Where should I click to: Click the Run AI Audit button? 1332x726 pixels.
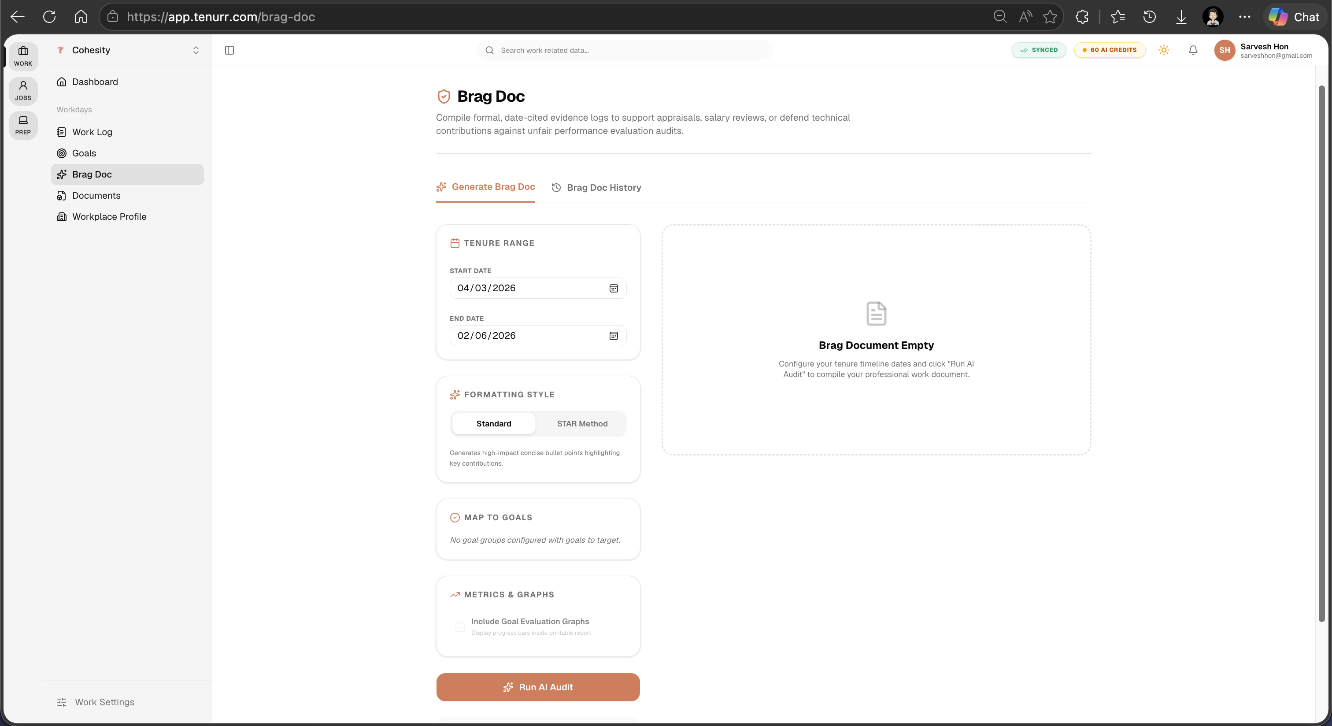click(538, 687)
